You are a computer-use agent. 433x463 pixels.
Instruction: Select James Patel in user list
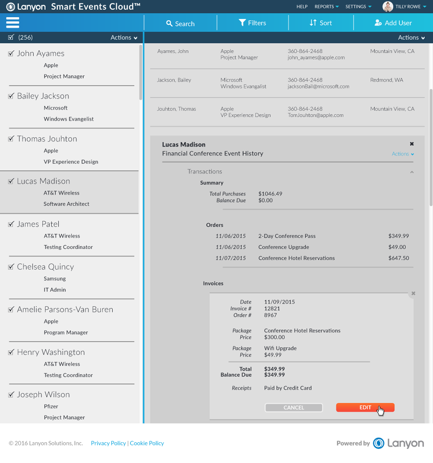[69, 235]
